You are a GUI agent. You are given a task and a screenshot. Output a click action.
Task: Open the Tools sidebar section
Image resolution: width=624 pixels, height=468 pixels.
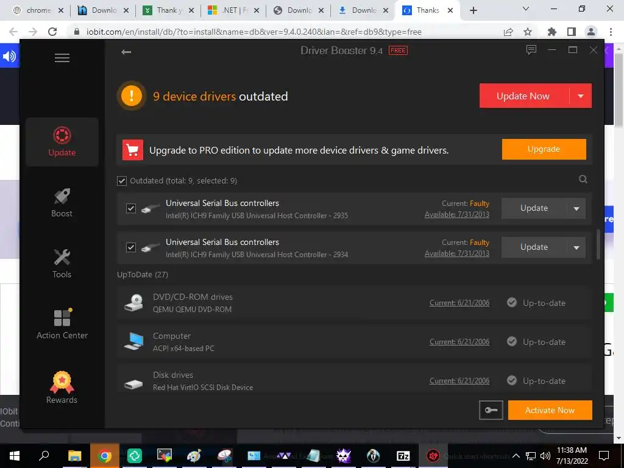click(x=62, y=263)
